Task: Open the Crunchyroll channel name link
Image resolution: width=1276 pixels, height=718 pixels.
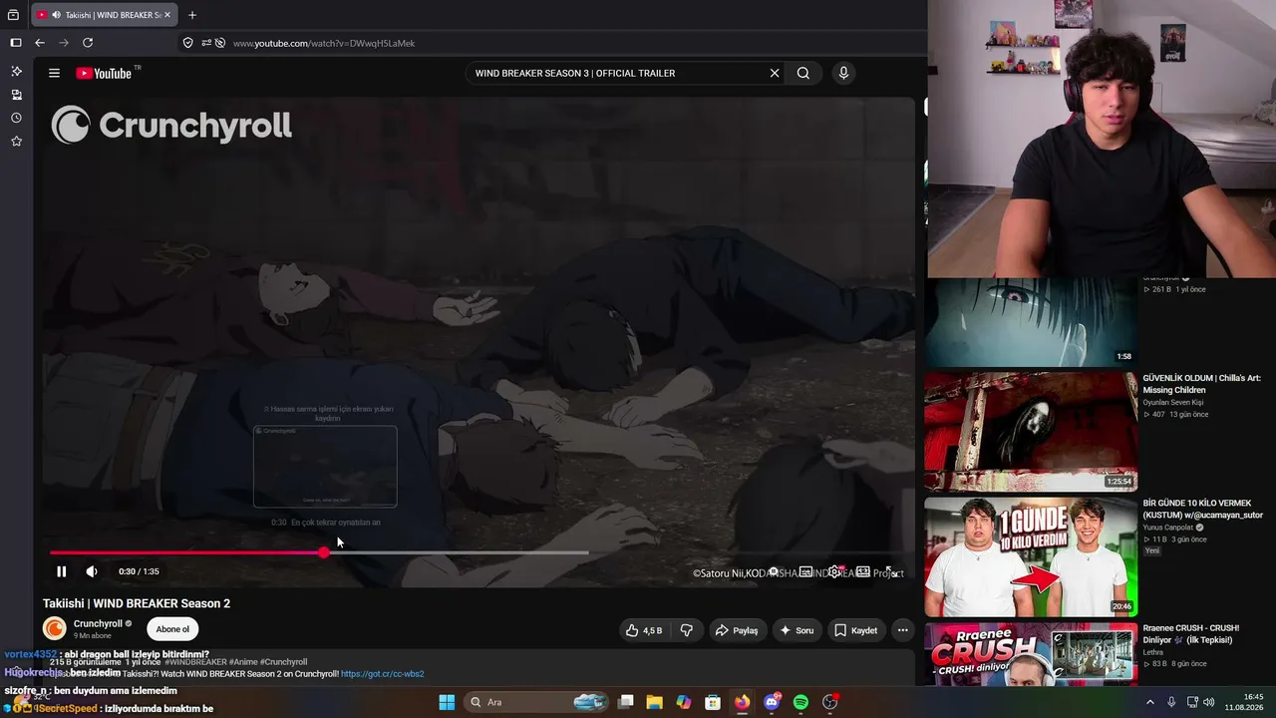Action: (98, 623)
